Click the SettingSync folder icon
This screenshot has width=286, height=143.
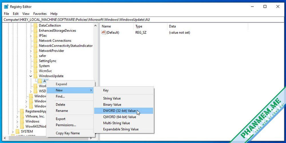(35, 61)
